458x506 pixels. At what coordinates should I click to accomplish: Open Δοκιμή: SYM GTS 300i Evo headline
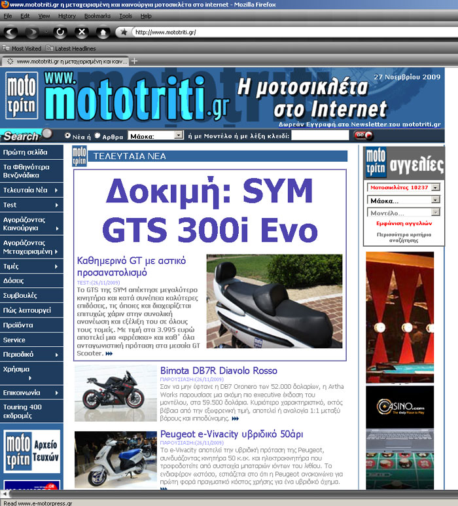(209, 210)
